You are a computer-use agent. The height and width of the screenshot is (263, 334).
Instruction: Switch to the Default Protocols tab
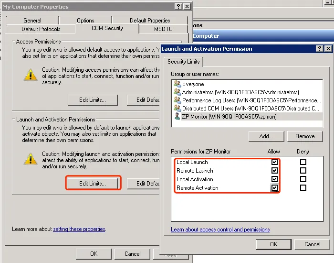[x=41, y=29]
